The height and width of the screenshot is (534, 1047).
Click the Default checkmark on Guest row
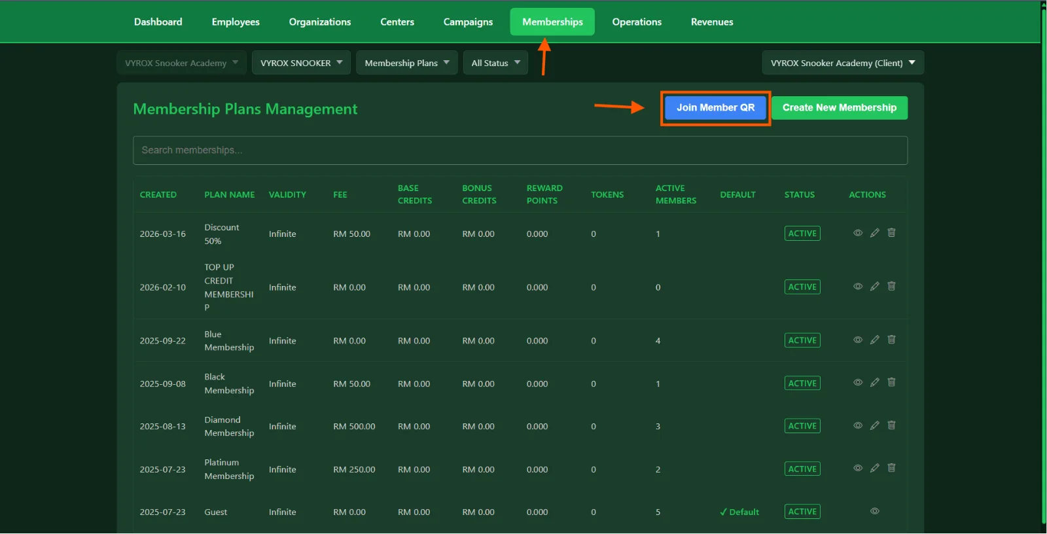tap(739, 512)
